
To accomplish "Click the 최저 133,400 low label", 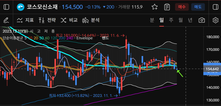I will tap(83, 96).
